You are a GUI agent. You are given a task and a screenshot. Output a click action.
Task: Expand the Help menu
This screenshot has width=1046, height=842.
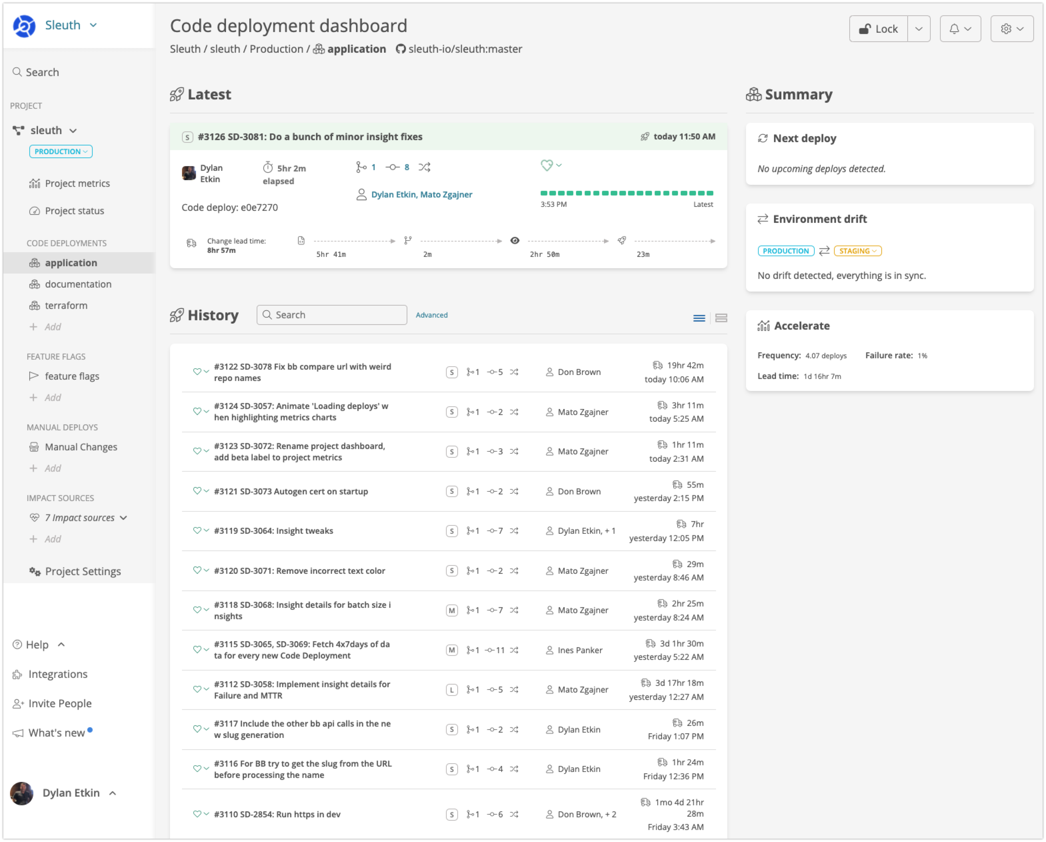pyautogui.click(x=39, y=645)
